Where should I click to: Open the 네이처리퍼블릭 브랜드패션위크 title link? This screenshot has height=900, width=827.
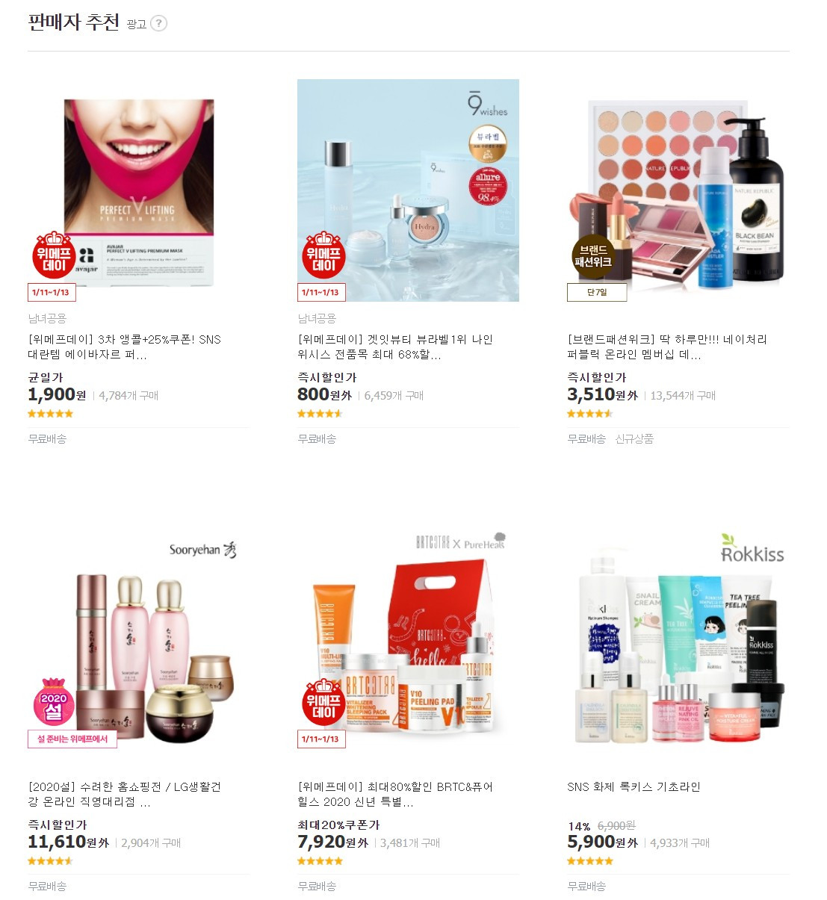[667, 347]
